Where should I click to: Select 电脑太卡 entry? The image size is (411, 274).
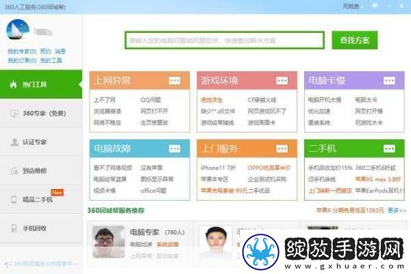click(x=366, y=100)
